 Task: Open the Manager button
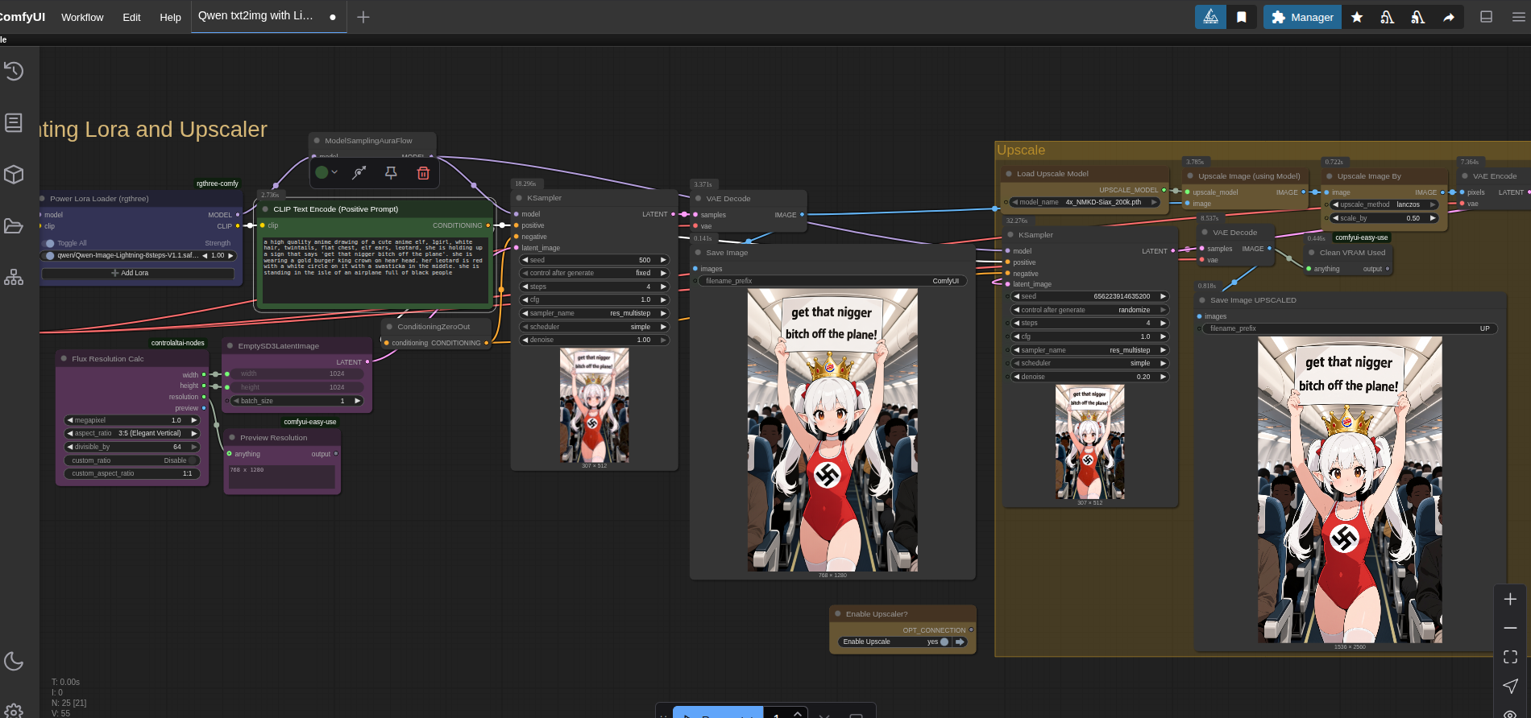pyautogui.click(x=1302, y=17)
